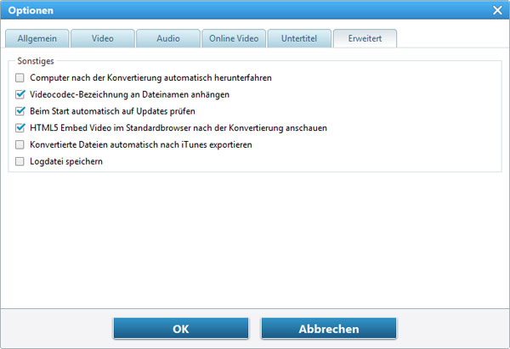Viewport: 510px width, 349px height.
Task: Uncheck the HTML5 Embed Video checkbox
Action: [20, 128]
